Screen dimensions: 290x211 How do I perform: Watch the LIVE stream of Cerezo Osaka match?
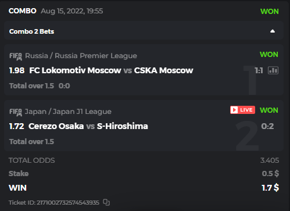point(242,110)
